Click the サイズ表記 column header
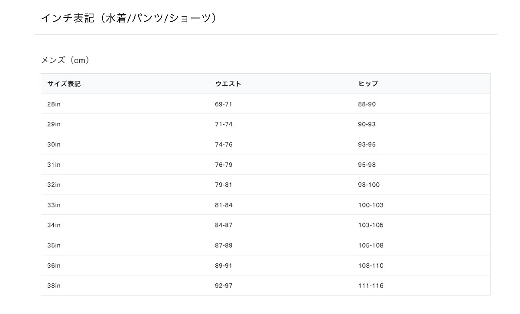The height and width of the screenshot is (314, 520). (64, 84)
